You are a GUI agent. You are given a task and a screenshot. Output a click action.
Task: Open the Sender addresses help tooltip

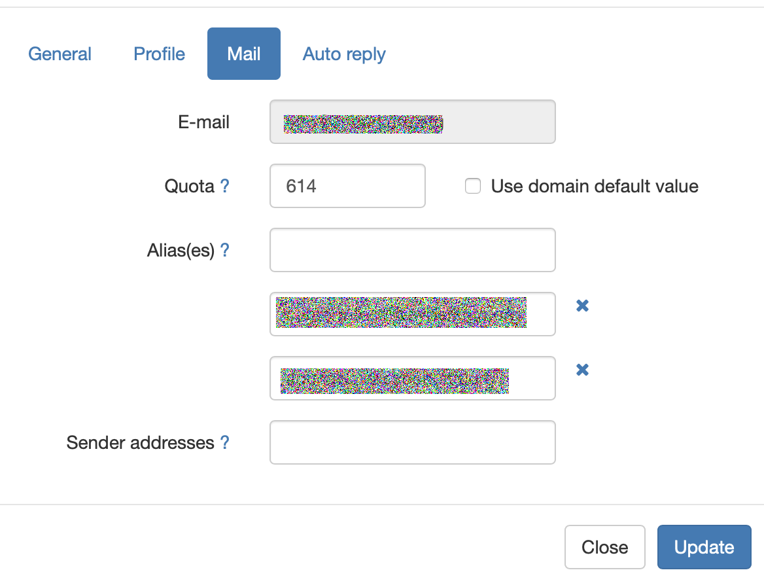pos(225,442)
